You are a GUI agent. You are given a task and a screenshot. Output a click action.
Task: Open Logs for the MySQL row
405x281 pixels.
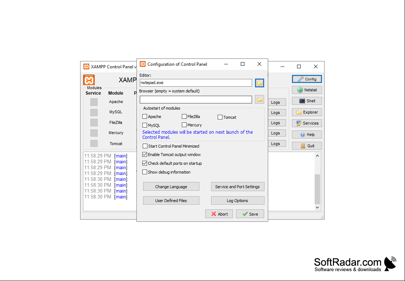point(277,113)
